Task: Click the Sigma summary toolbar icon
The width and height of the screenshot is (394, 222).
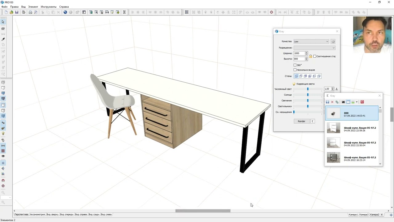Action: click(x=124, y=12)
